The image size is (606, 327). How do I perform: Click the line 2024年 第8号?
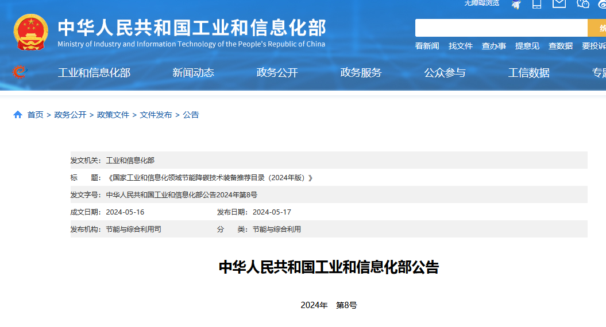[x=329, y=305]
